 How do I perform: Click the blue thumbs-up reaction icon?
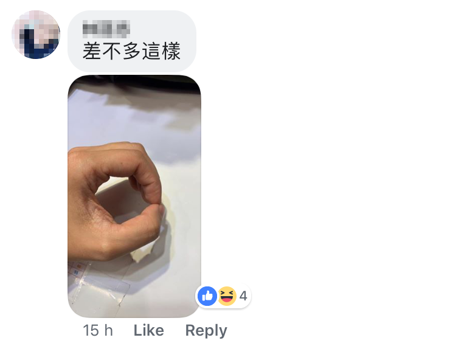tap(207, 296)
